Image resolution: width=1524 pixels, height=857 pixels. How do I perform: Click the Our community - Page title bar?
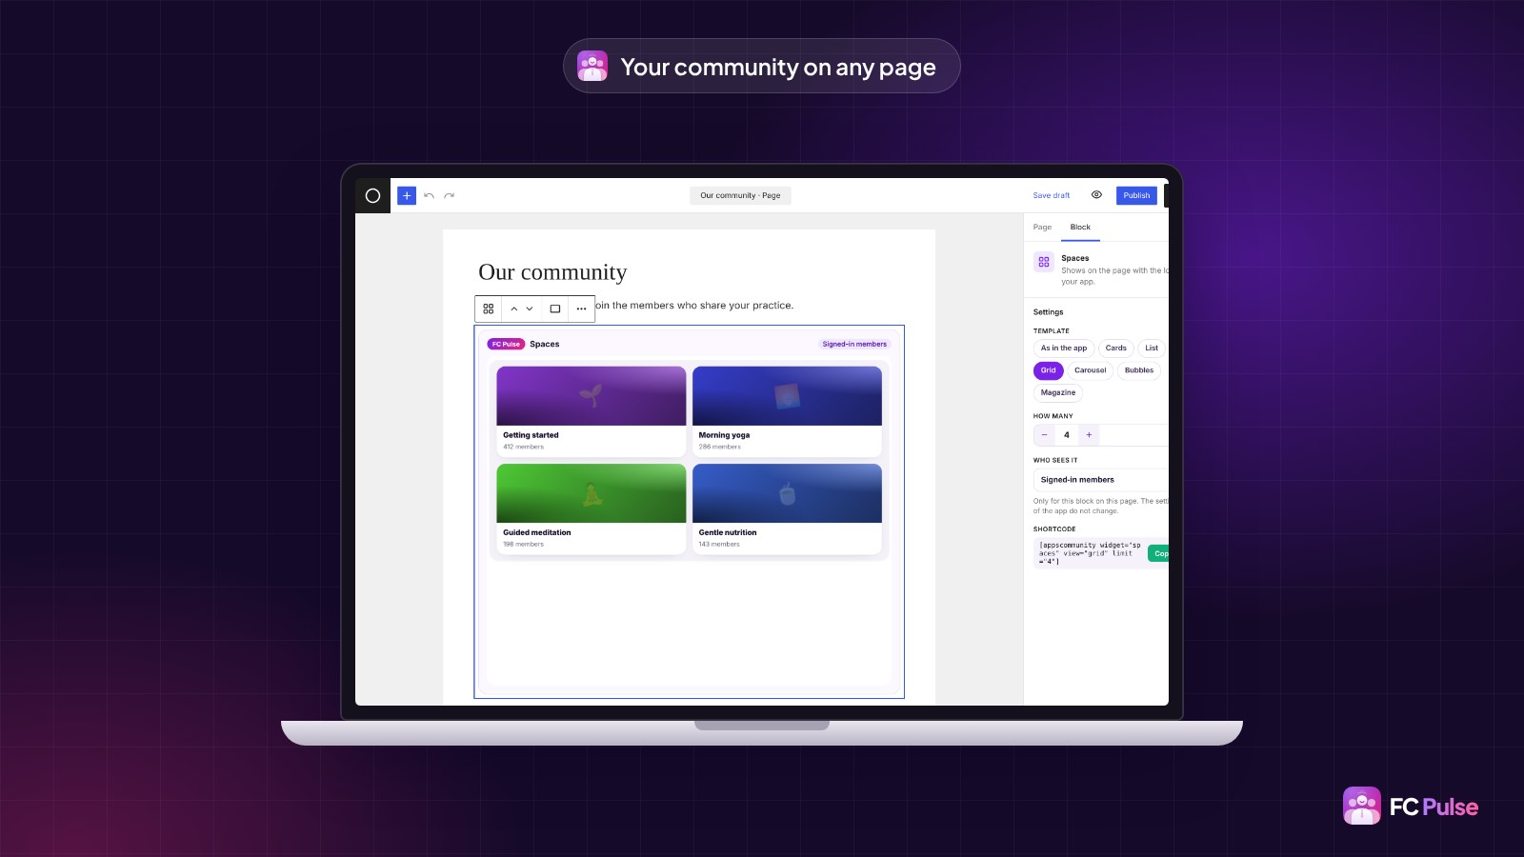[740, 195]
